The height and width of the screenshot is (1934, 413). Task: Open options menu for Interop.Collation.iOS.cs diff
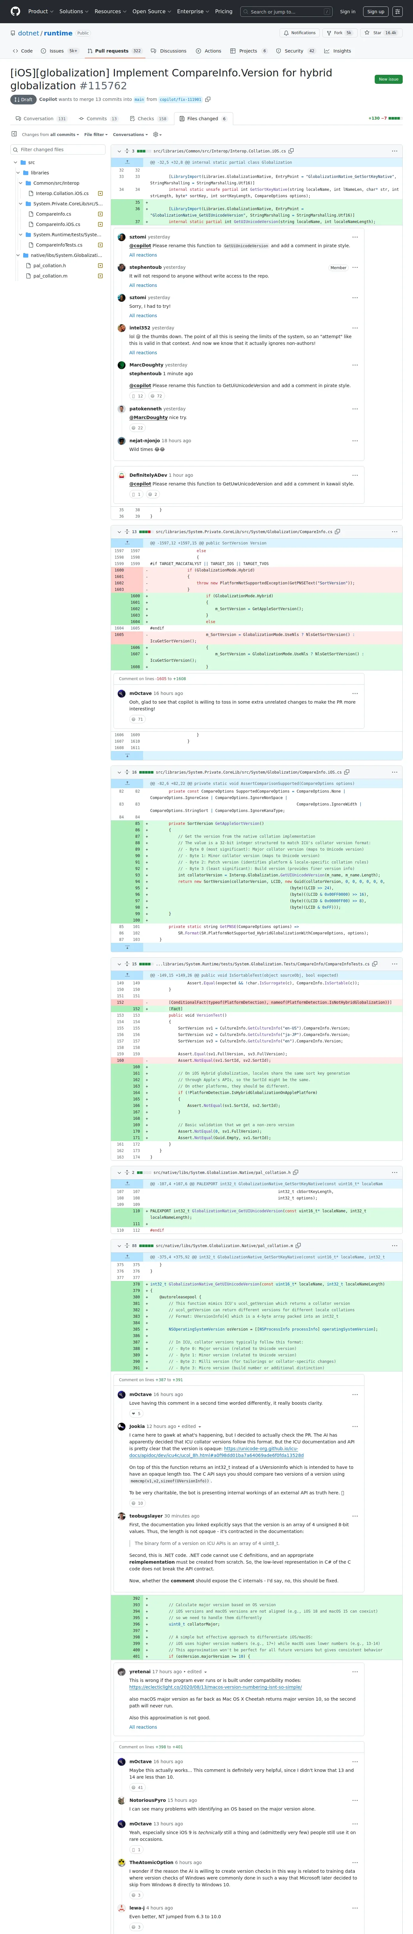click(x=394, y=151)
